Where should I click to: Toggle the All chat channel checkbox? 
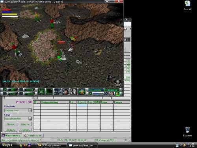click(5, 90)
